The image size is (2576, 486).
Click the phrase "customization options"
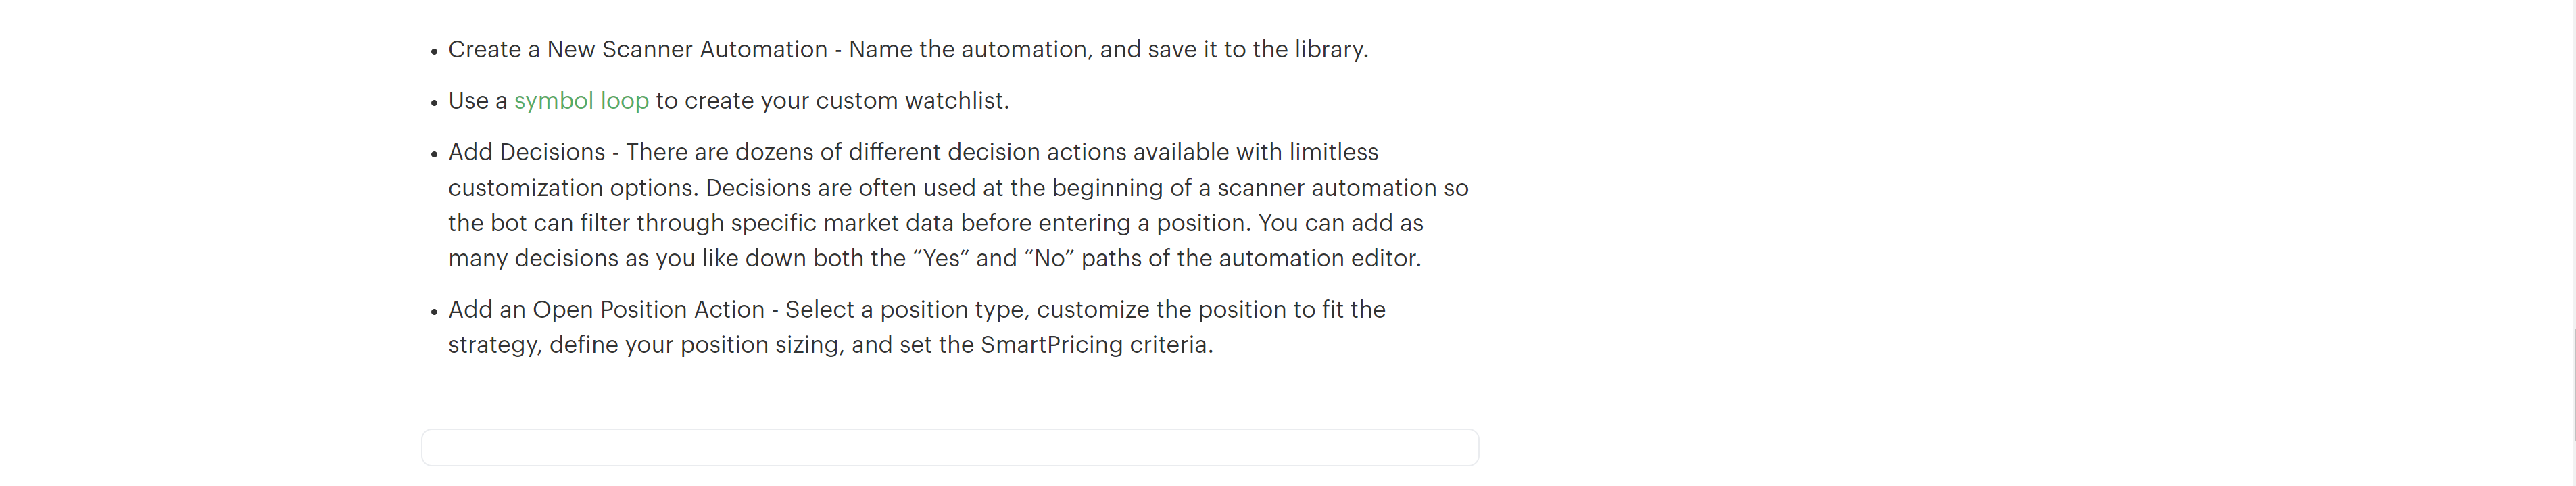(573, 188)
